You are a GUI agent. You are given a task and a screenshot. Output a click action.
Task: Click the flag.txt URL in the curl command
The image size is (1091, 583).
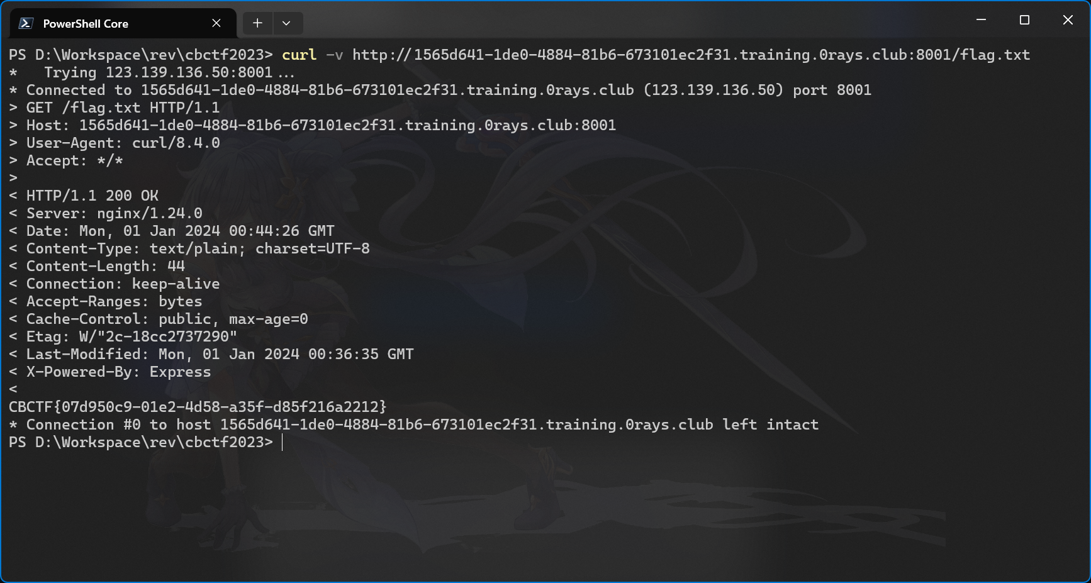(x=690, y=55)
